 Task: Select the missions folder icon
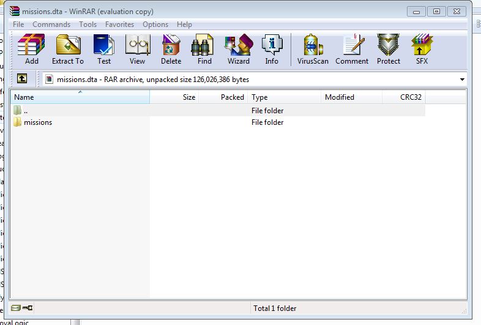(x=18, y=122)
